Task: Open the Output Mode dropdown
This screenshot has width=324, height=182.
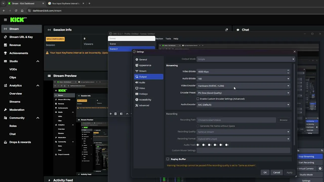Action: 246,59
